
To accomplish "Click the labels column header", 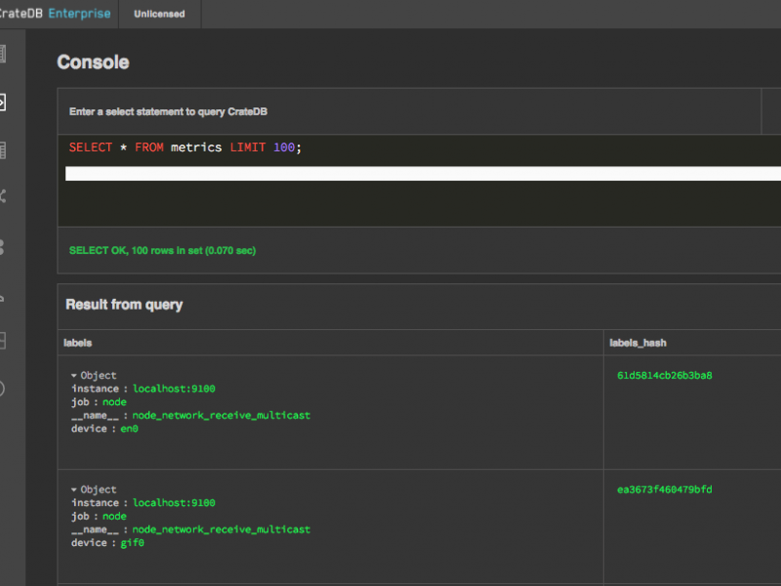I will (77, 343).
